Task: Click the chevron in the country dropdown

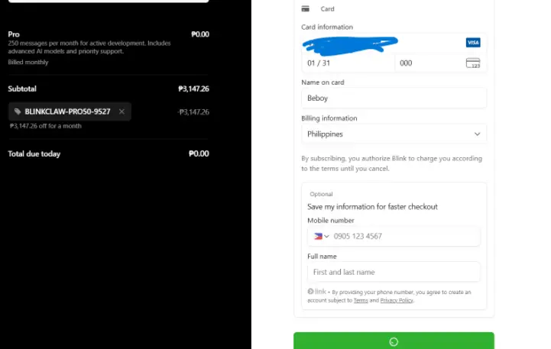Action: point(477,134)
